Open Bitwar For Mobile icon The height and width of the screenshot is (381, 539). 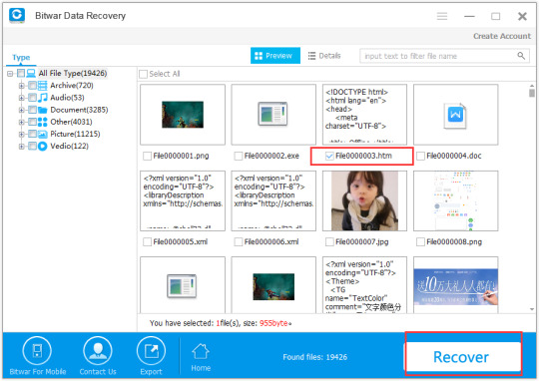(37, 351)
